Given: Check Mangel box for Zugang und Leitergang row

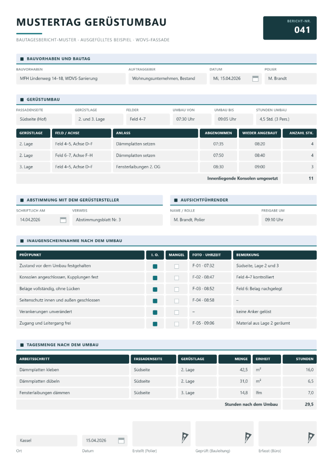Looking at the screenshot, I should coord(177,324).
